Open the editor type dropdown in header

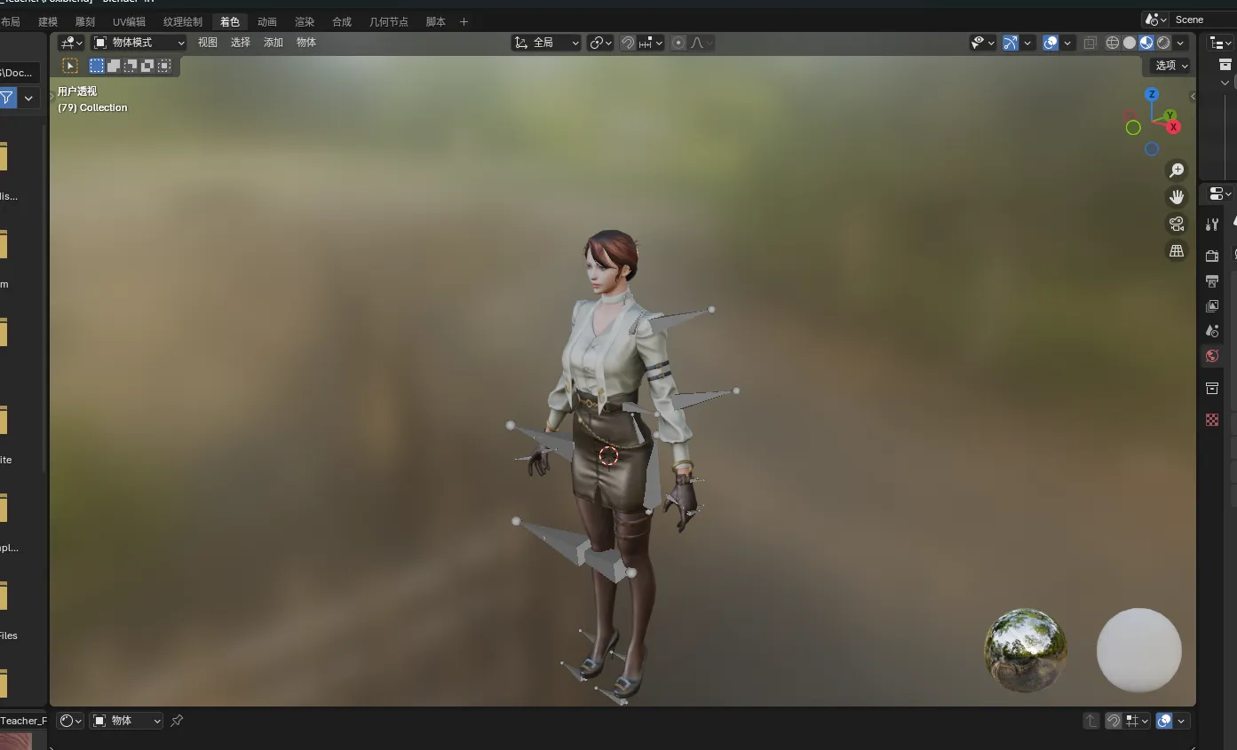[x=71, y=43]
